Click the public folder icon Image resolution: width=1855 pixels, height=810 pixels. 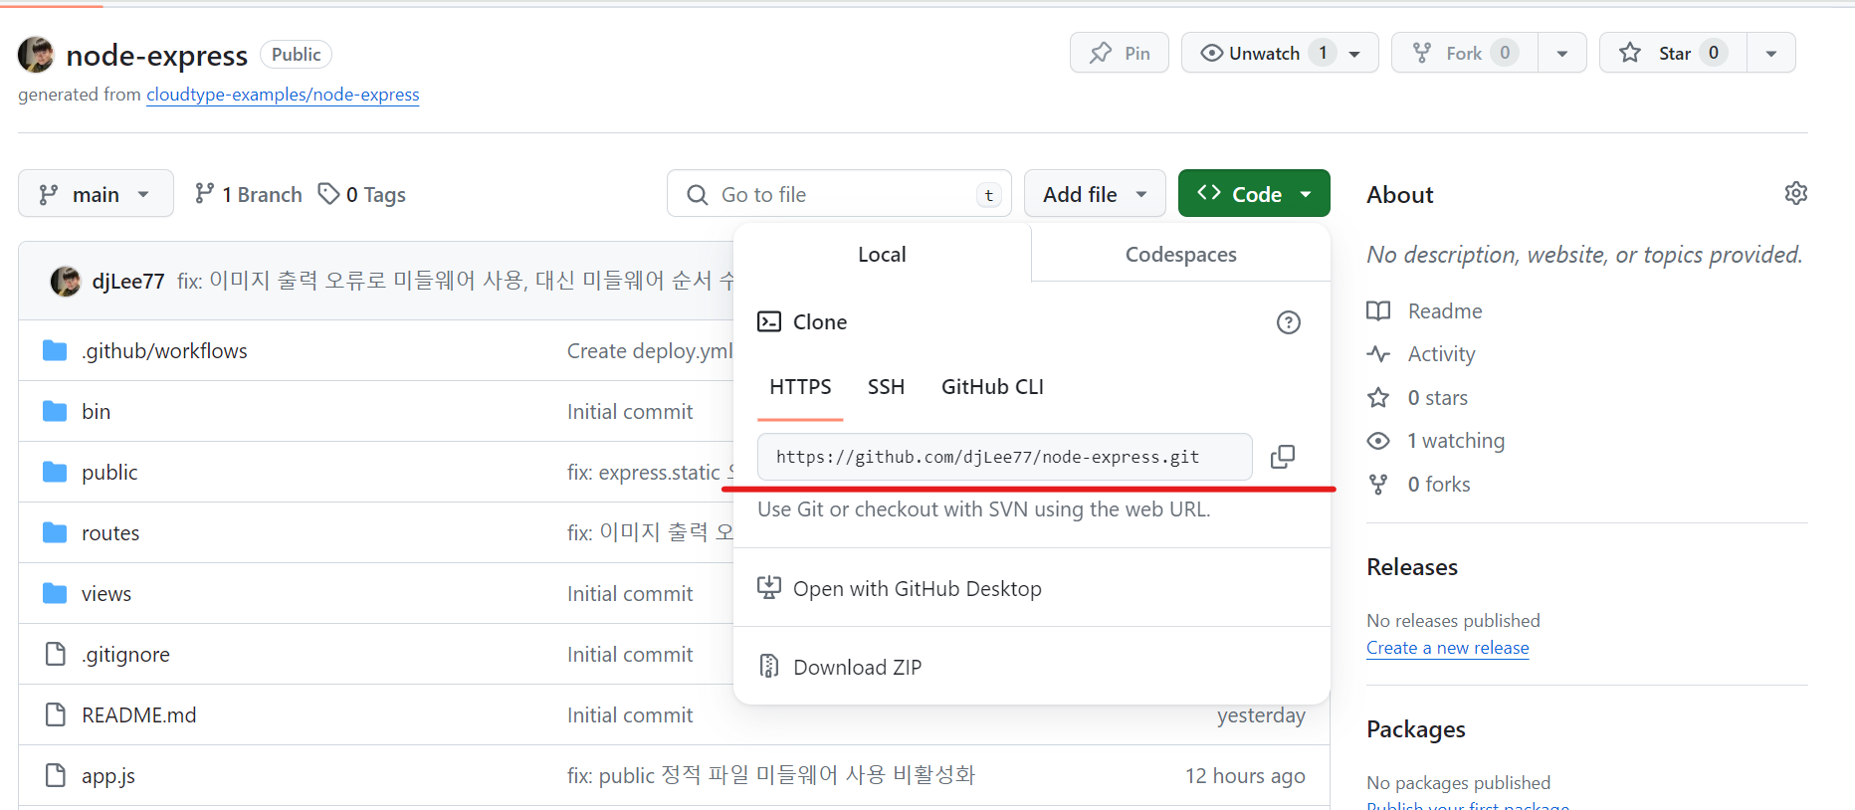point(55,472)
